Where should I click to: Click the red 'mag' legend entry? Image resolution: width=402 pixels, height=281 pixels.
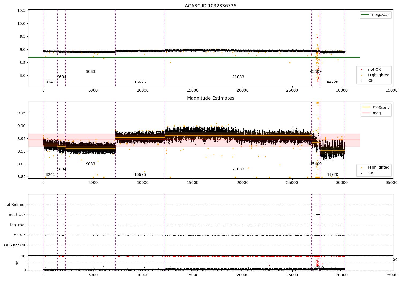(372, 113)
